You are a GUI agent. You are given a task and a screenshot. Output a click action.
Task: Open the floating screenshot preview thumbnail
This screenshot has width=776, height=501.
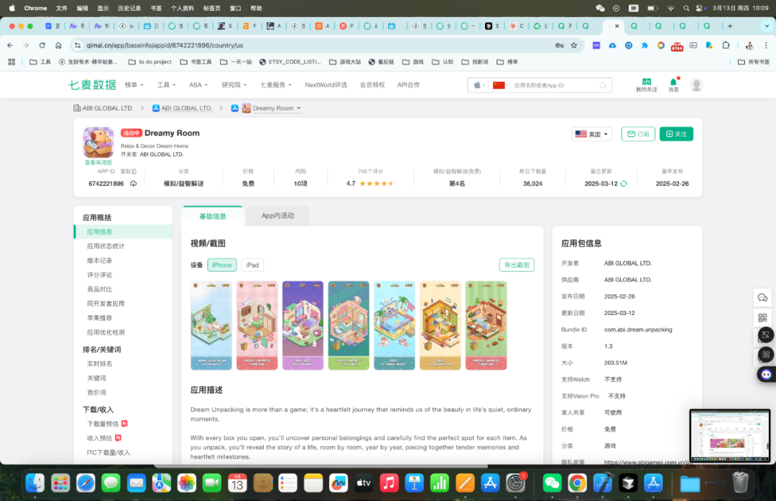(x=730, y=436)
